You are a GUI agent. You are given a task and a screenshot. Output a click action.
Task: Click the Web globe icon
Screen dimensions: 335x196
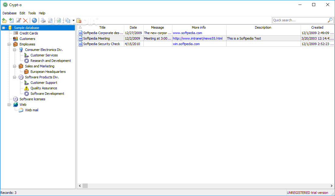tap(16, 105)
